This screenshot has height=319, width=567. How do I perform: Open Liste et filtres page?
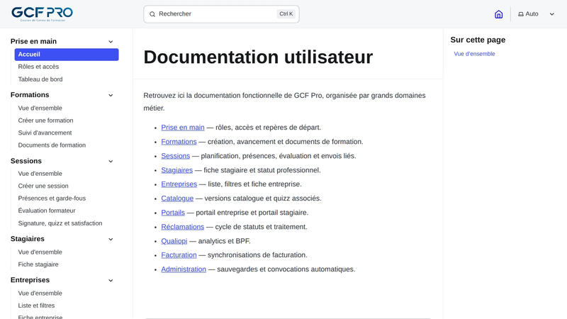(36, 306)
